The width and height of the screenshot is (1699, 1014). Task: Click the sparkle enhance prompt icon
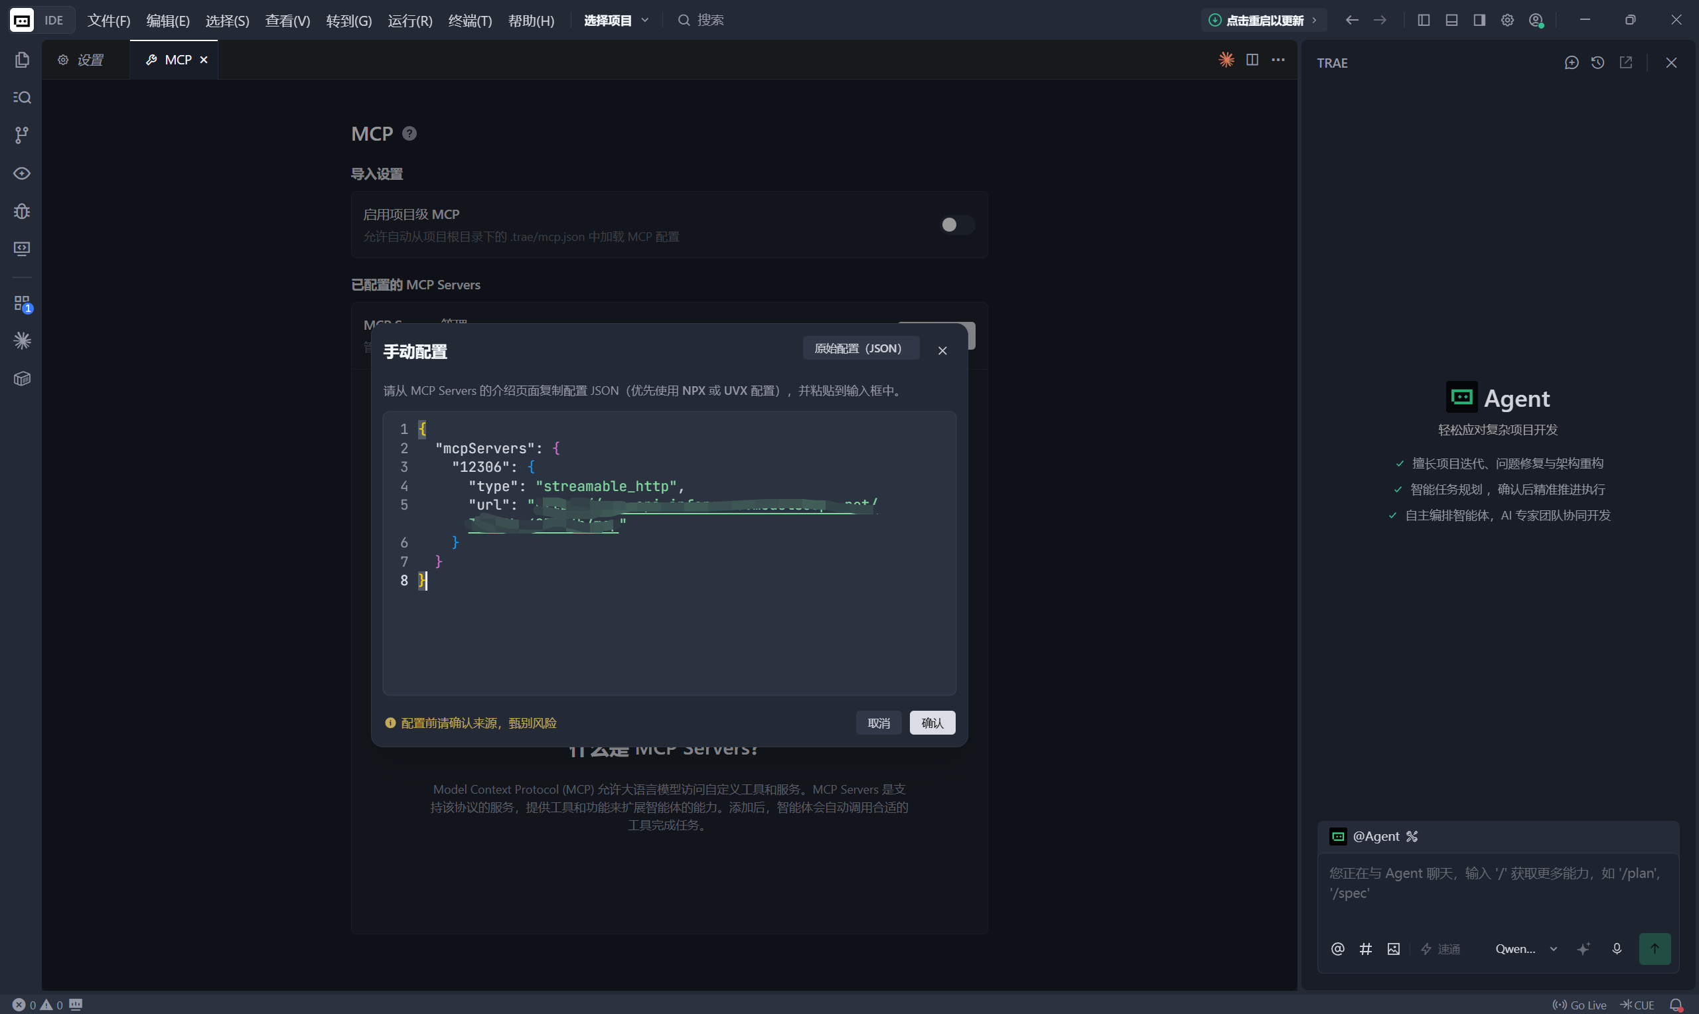1583,948
